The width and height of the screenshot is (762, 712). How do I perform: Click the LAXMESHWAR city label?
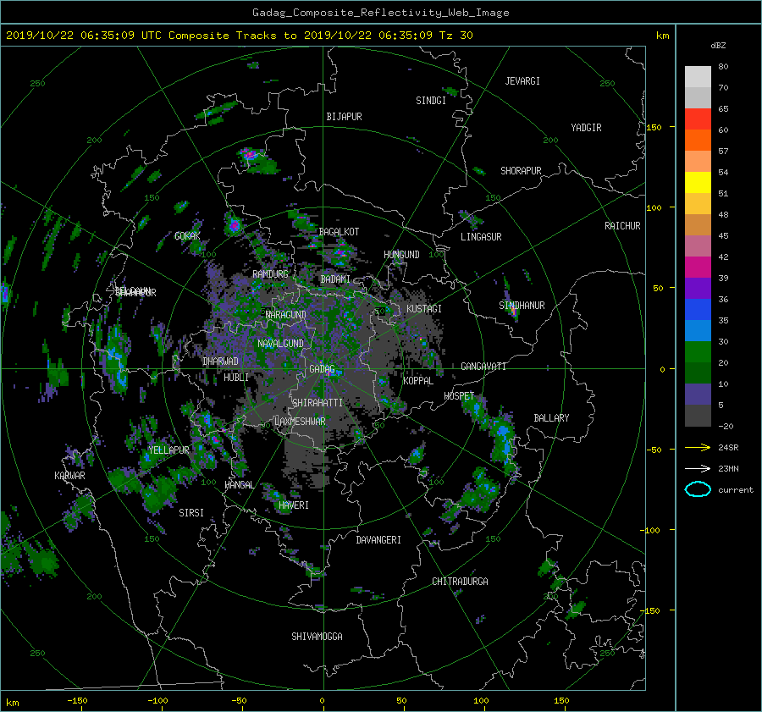300,422
